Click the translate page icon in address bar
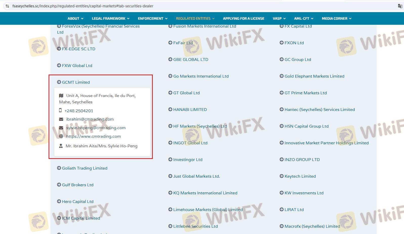Viewport: 404px width, 234px height. click(400, 6)
